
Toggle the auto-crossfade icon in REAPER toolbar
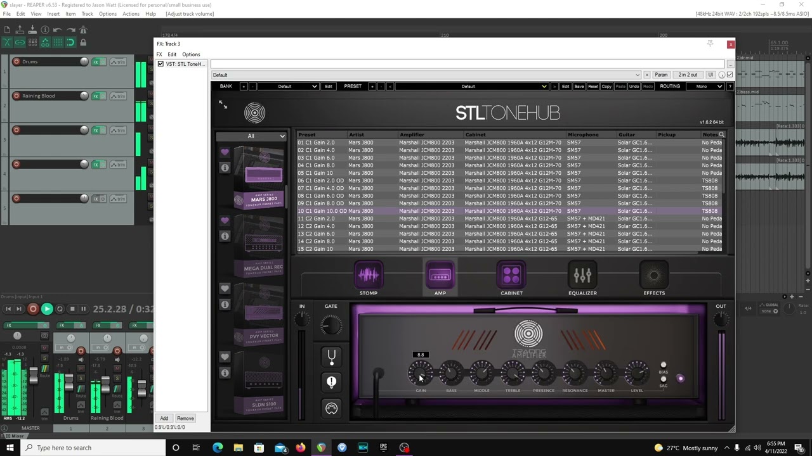[7, 42]
